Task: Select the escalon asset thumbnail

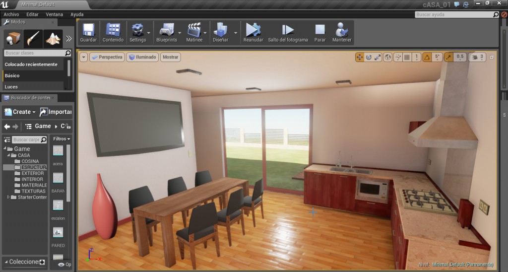Action: pos(58,205)
